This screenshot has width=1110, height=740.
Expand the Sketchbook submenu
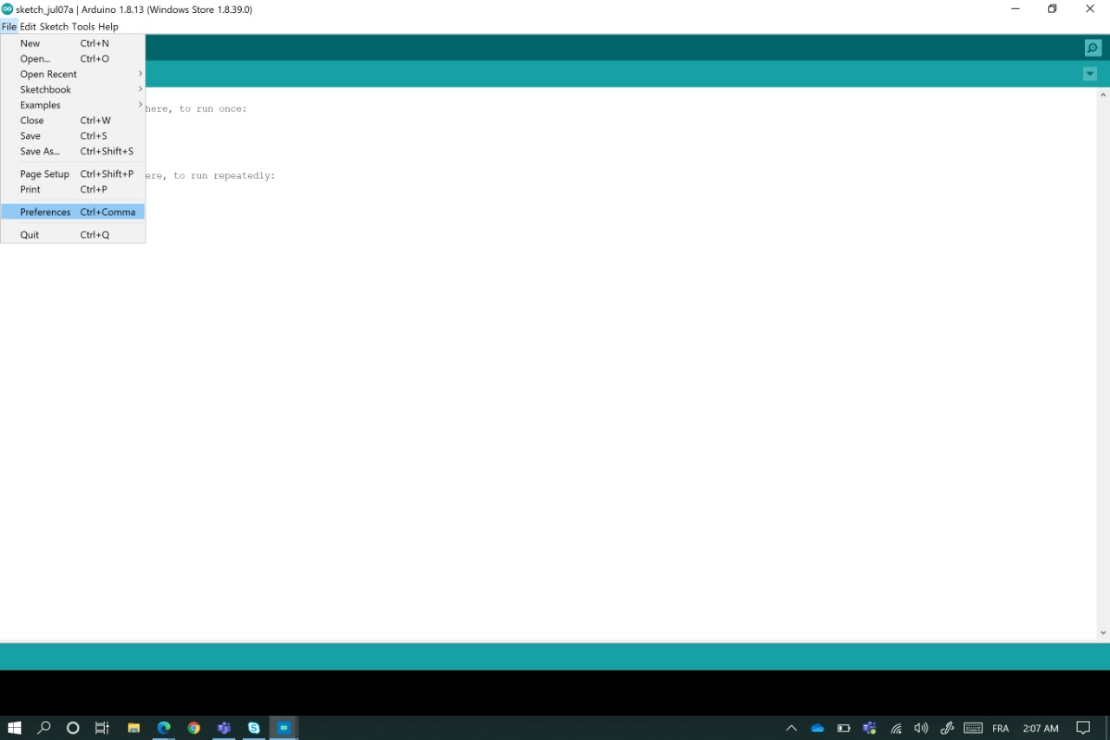tap(73, 90)
